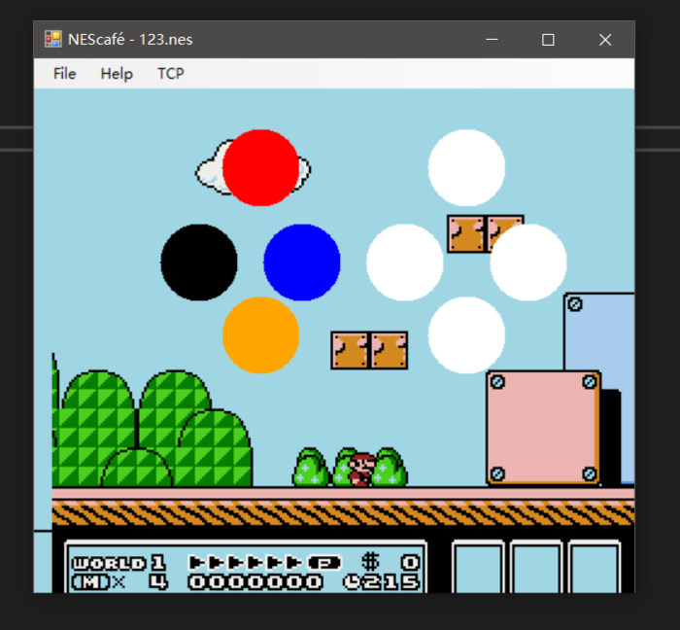The height and width of the screenshot is (630, 680).
Task: Click the WORLD 1 indicator in HUD
Action: [118, 563]
